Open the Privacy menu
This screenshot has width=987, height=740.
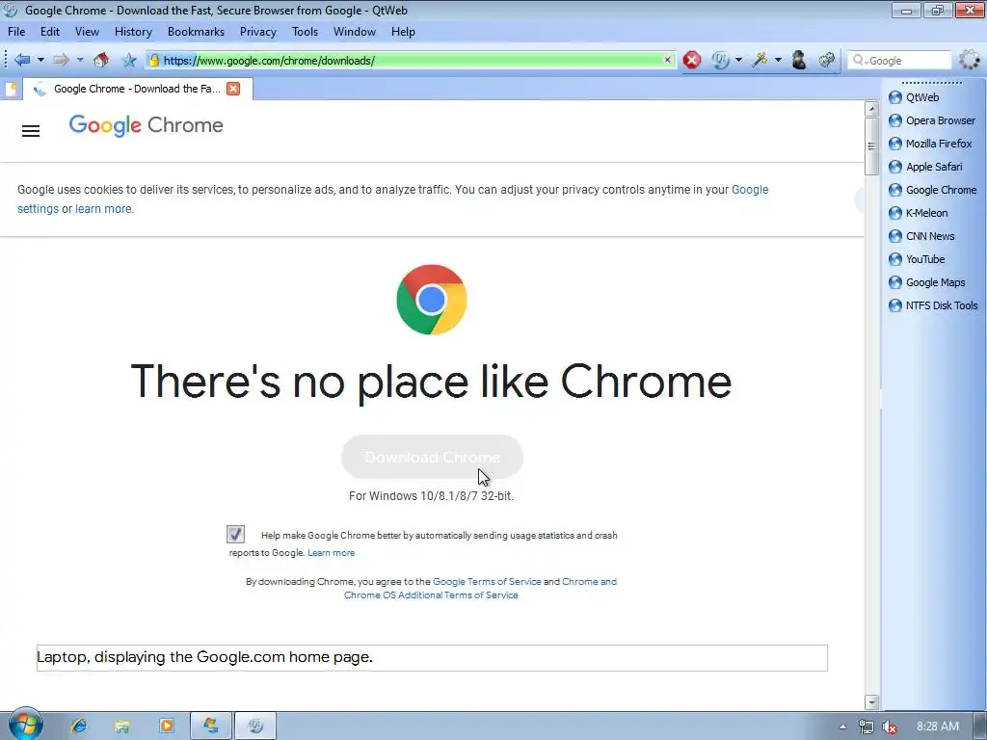[257, 32]
